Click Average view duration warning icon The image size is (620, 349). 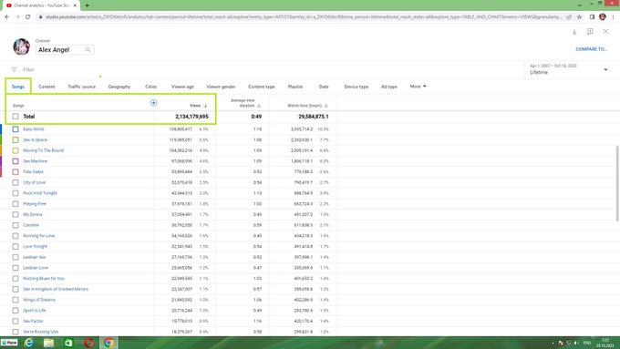tap(259, 106)
